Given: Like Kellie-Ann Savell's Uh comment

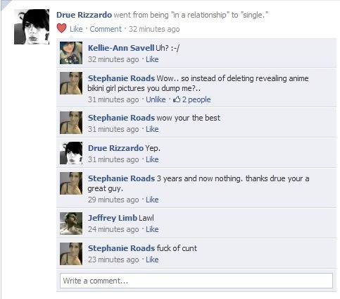Looking at the screenshot, I should 152,59.
